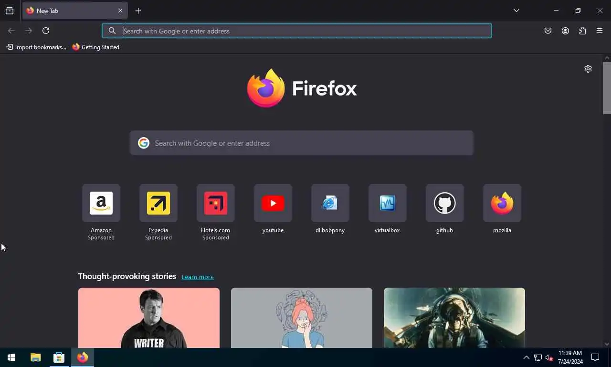
Task: Click the Thought-provoking stories heading
Action: point(127,276)
